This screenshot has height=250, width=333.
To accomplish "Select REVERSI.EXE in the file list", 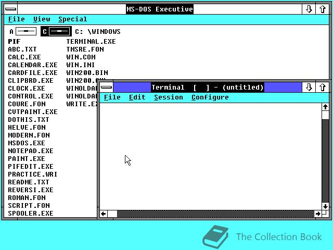I will tap(31, 190).
